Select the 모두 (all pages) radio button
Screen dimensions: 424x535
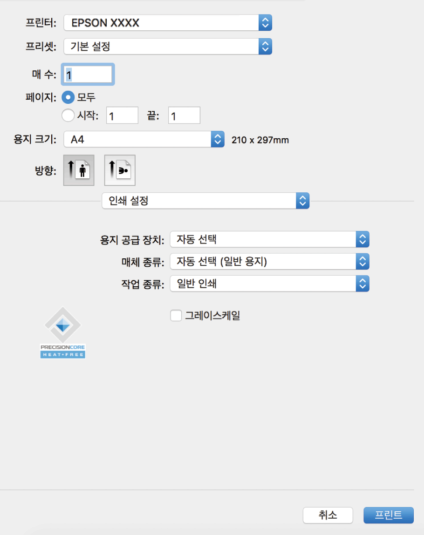coord(68,97)
